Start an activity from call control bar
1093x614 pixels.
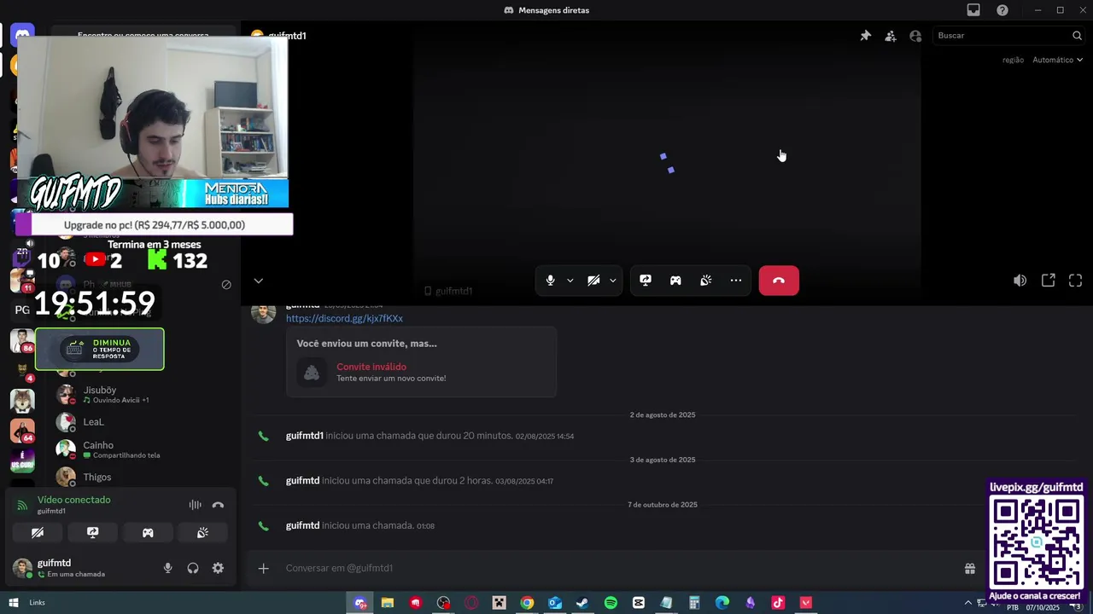click(x=675, y=281)
